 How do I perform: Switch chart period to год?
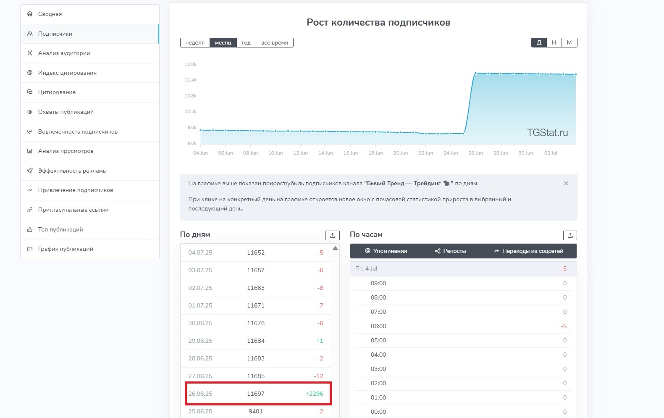click(x=246, y=43)
